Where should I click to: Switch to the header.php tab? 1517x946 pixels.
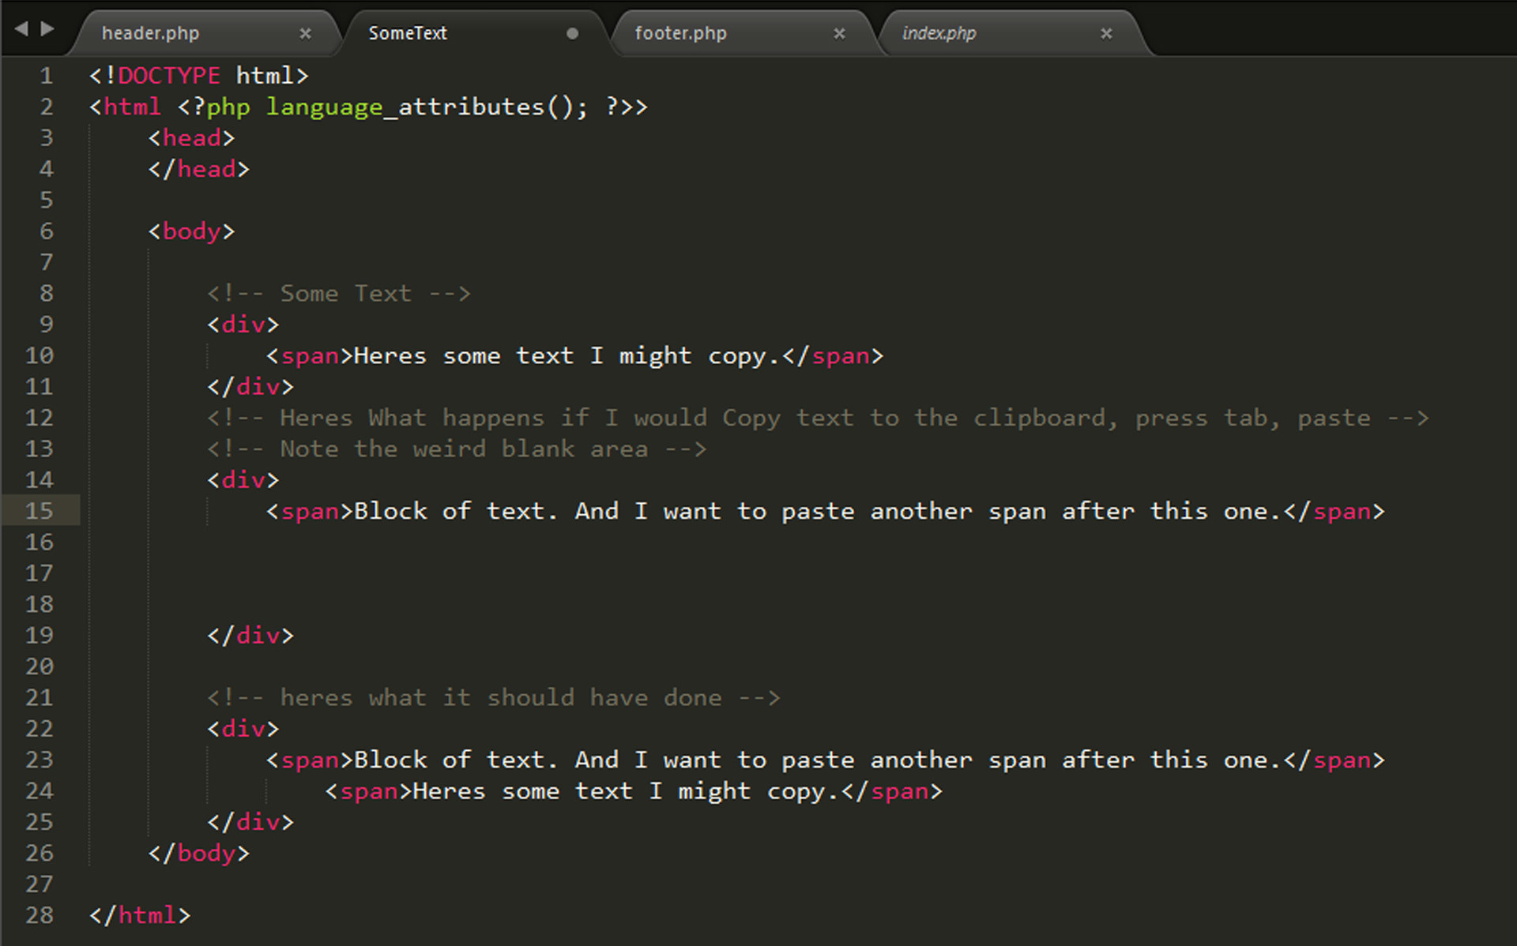[150, 33]
